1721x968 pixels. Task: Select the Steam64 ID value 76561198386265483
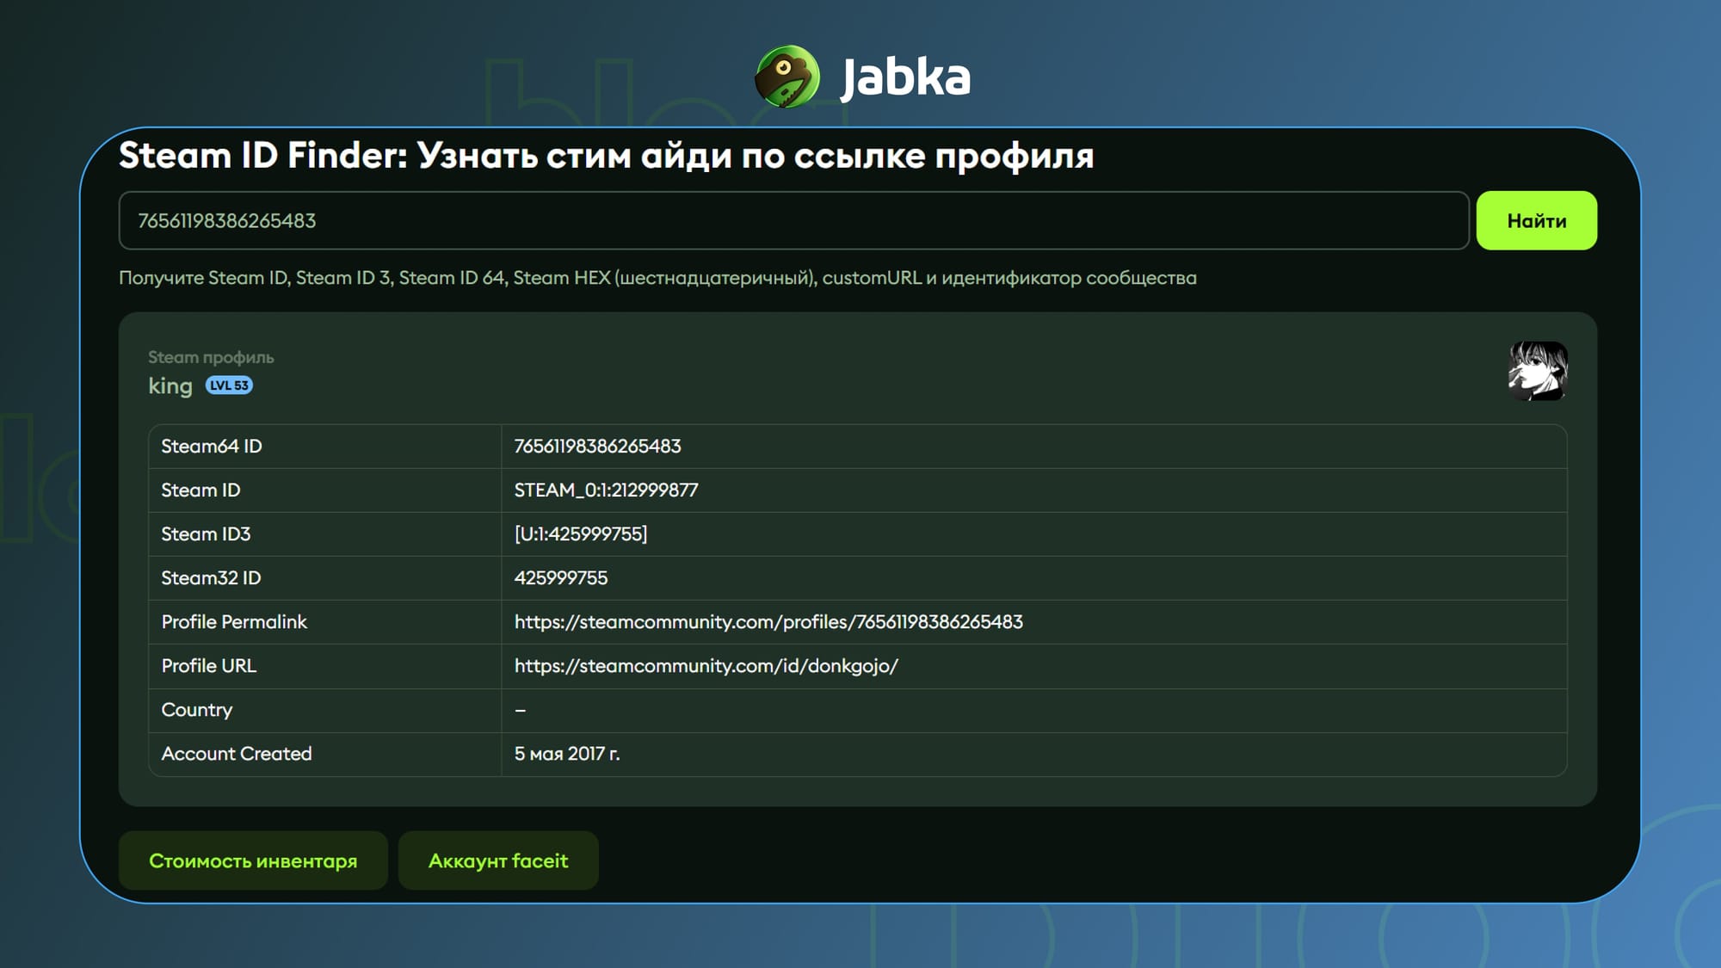tap(597, 447)
